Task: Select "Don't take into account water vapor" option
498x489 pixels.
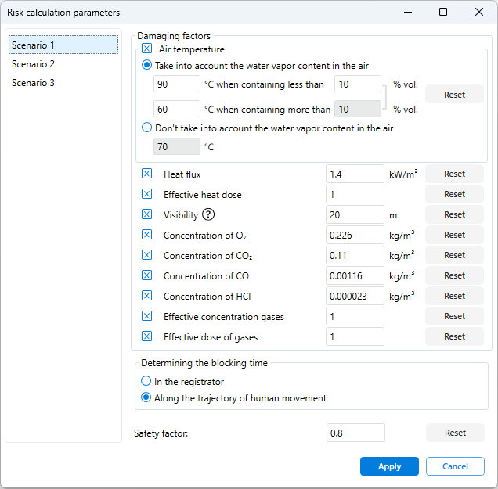Action: [x=147, y=128]
